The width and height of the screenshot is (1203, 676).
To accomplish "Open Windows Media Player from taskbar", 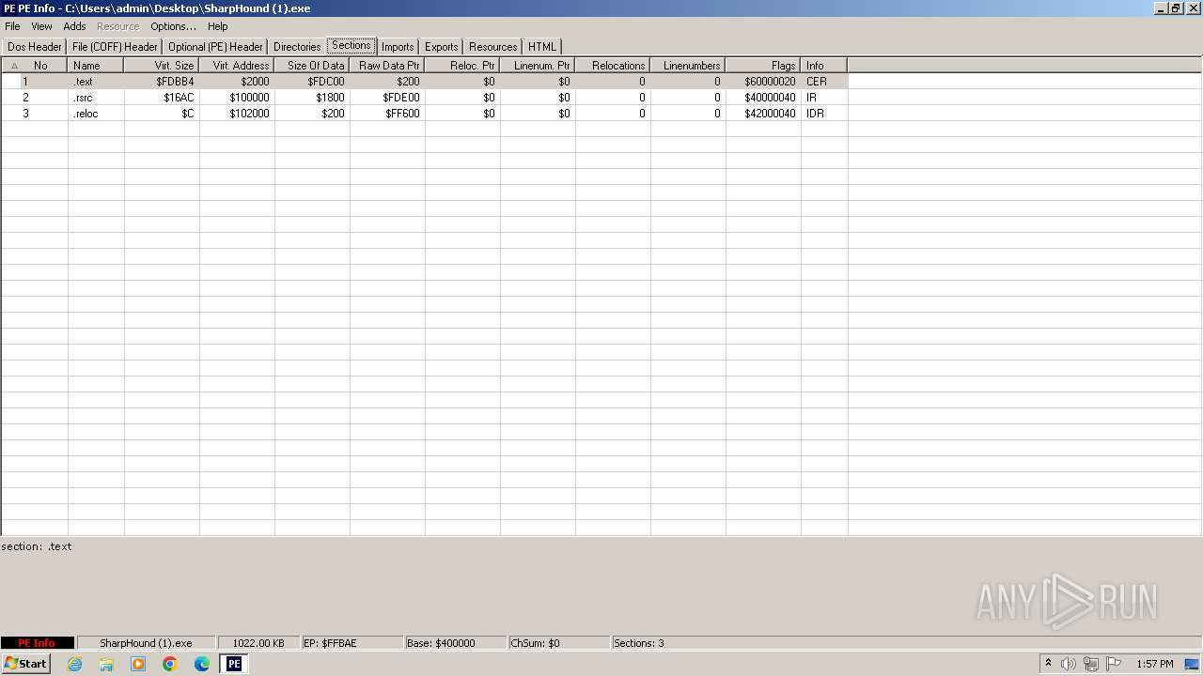I will point(138,664).
